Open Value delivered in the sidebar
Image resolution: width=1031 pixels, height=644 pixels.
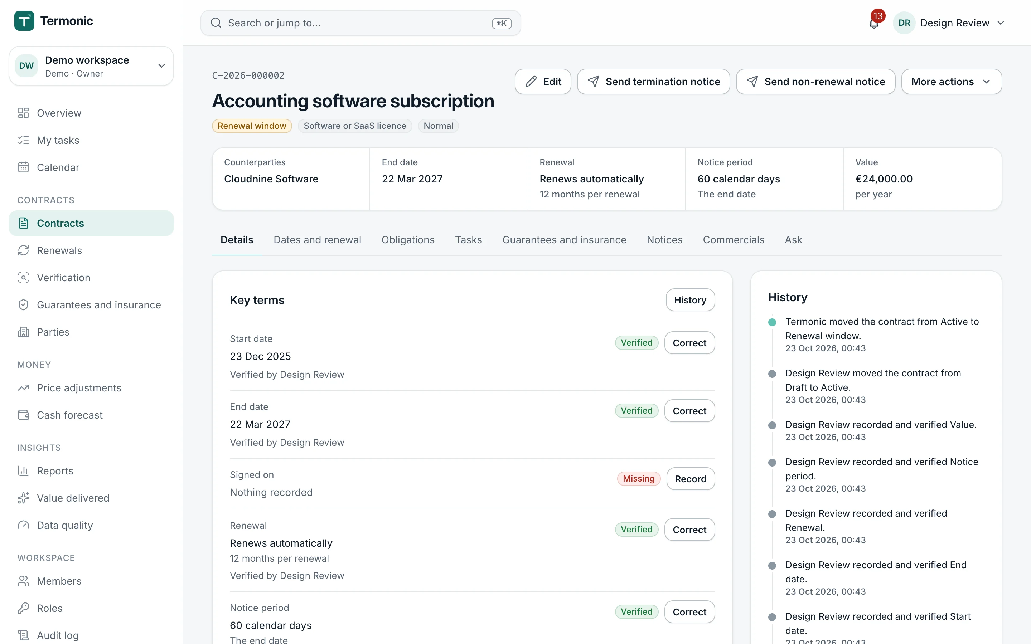point(91,498)
